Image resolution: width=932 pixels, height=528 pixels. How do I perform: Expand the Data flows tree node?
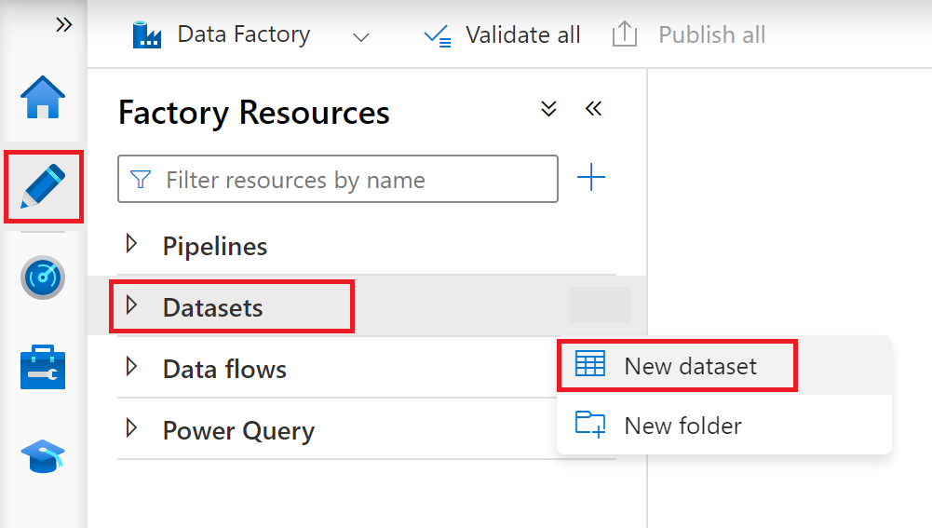click(131, 368)
